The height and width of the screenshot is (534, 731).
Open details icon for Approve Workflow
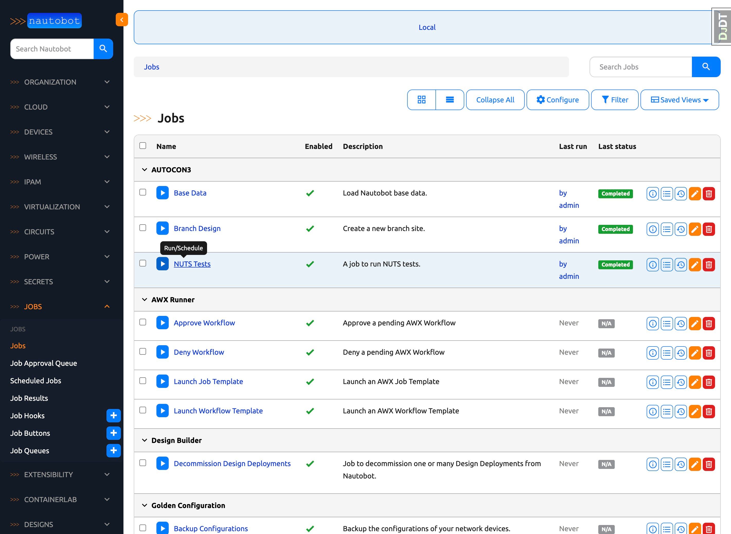click(x=653, y=324)
